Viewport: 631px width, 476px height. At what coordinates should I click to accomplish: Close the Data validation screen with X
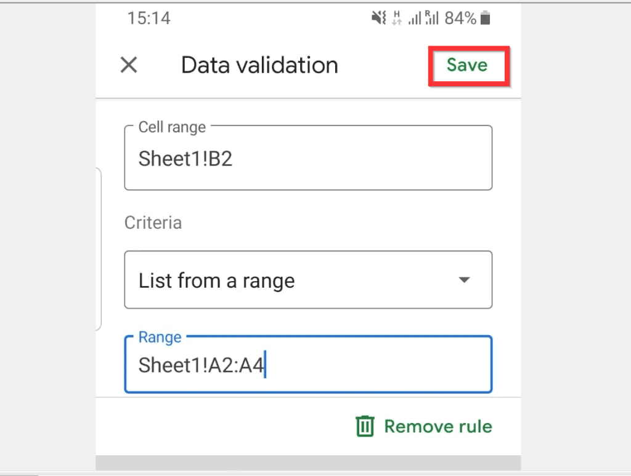pyautogui.click(x=129, y=65)
